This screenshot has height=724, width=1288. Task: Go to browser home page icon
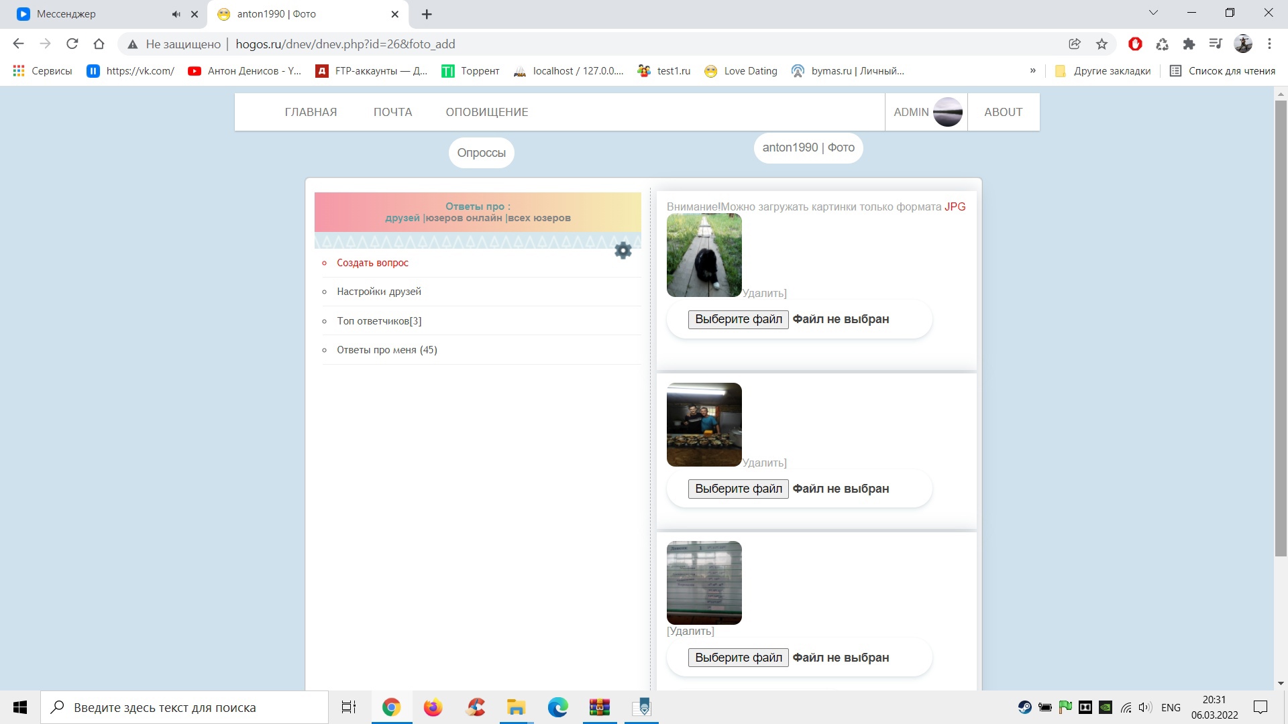tap(99, 44)
